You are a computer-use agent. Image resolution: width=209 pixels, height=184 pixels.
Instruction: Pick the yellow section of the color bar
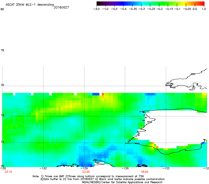click(185, 3)
